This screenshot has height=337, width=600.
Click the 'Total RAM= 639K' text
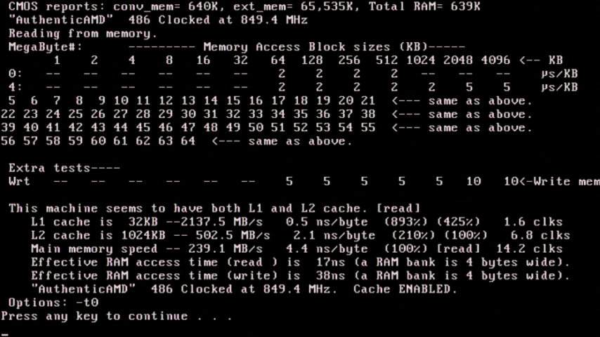tap(425, 7)
